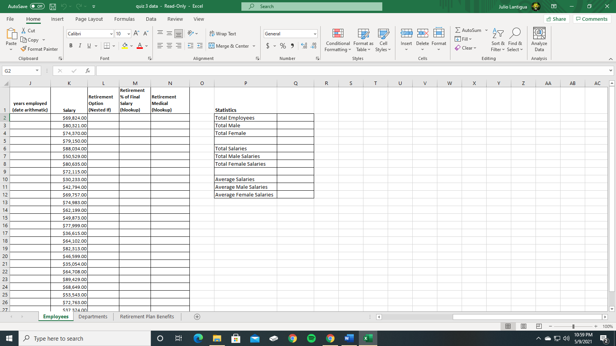Open Windows Start menu
This screenshot has width=616, height=346.
click(9, 338)
